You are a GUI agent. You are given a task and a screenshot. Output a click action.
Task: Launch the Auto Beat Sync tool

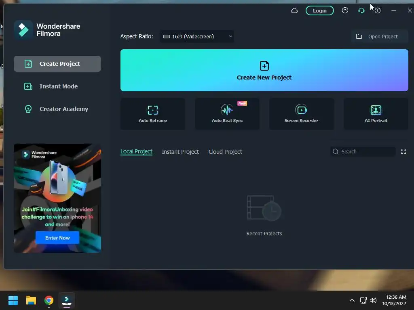click(x=227, y=113)
